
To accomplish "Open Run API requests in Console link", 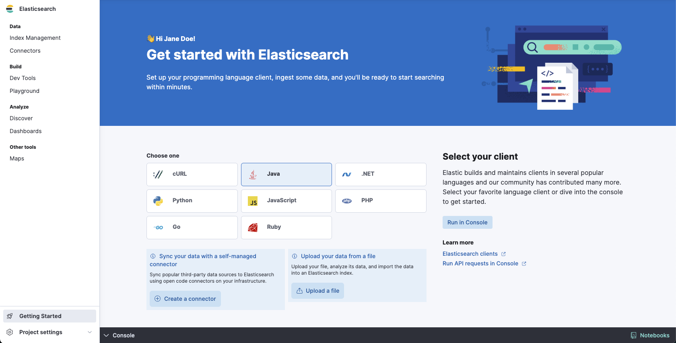I will [480, 263].
